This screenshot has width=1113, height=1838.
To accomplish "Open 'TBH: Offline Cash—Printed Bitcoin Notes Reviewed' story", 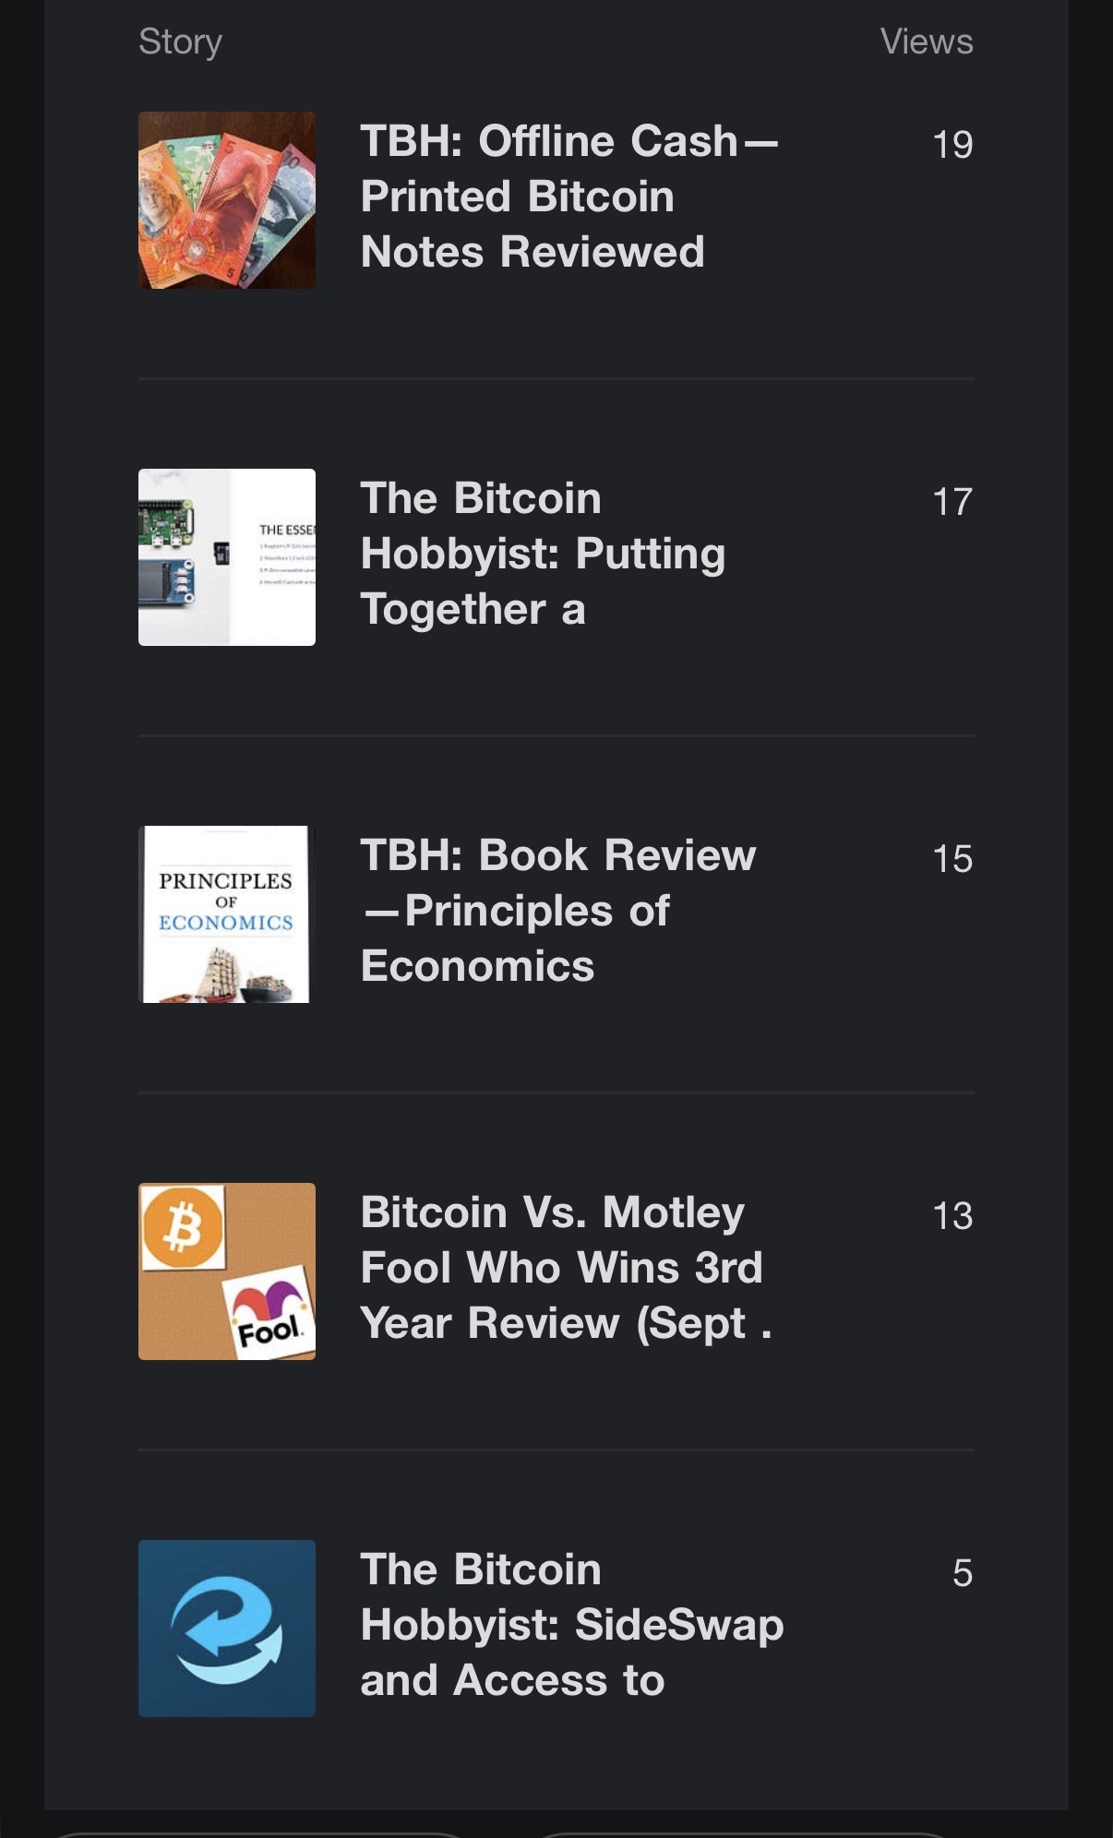I will click(x=568, y=197).
